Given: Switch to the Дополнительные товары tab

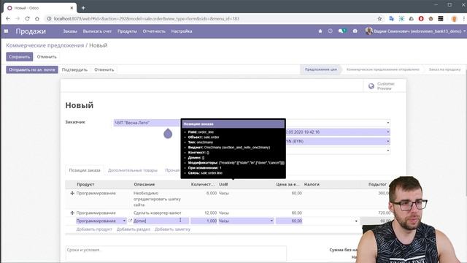Looking at the screenshot, I should [x=133, y=170].
